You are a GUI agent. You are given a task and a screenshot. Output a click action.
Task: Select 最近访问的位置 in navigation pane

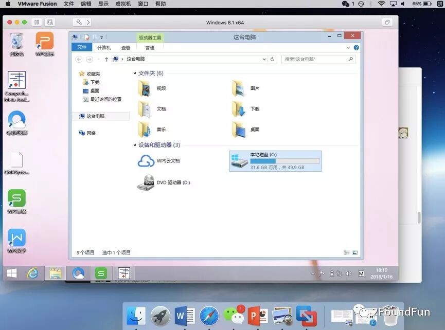[x=102, y=99]
